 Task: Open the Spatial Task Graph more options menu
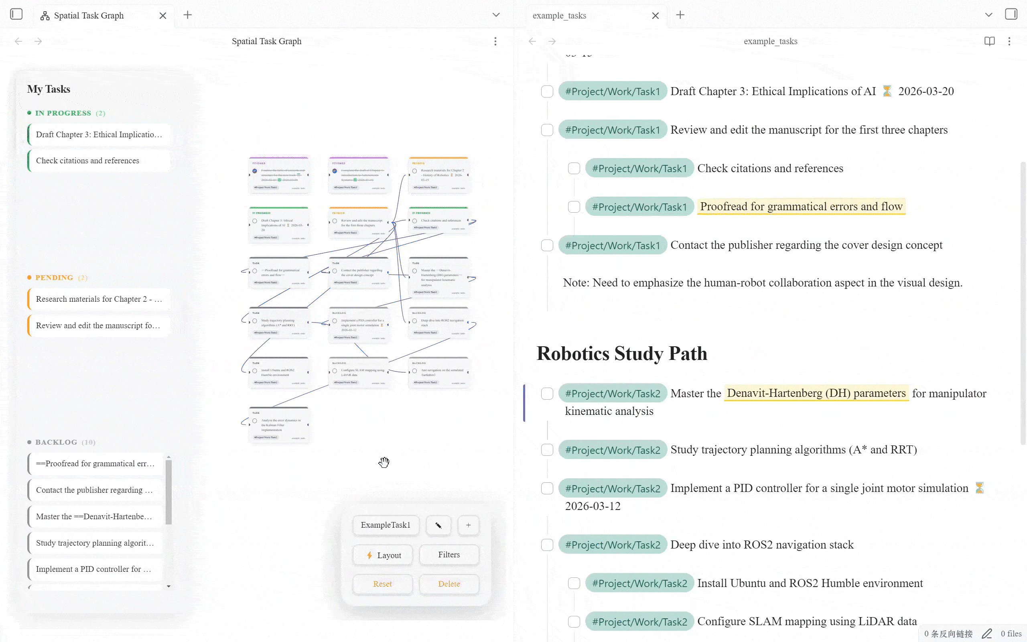pos(495,41)
